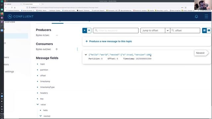Click the browser address bar
This screenshot has height=119, width=212.
click(103, 8)
